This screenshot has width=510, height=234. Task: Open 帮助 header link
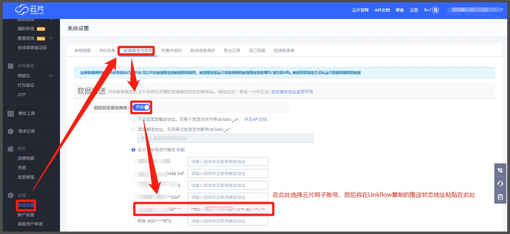(400, 10)
